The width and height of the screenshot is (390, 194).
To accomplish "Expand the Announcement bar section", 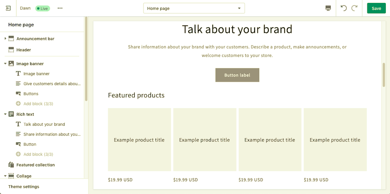I will click(x=5, y=39).
